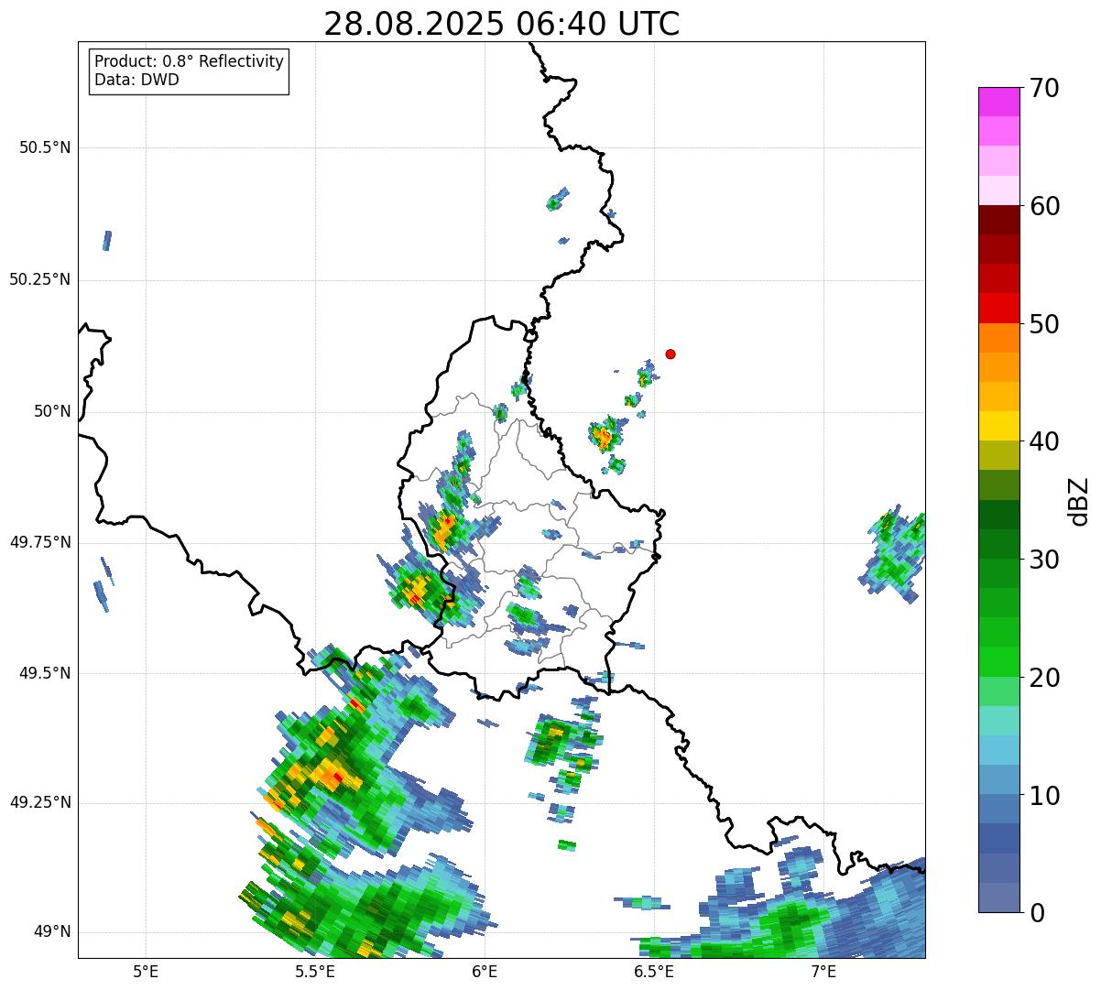This screenshot has height=990, width=1101.
Task: Click the dark maroon colorbar segment below 60
Action: 998,220
